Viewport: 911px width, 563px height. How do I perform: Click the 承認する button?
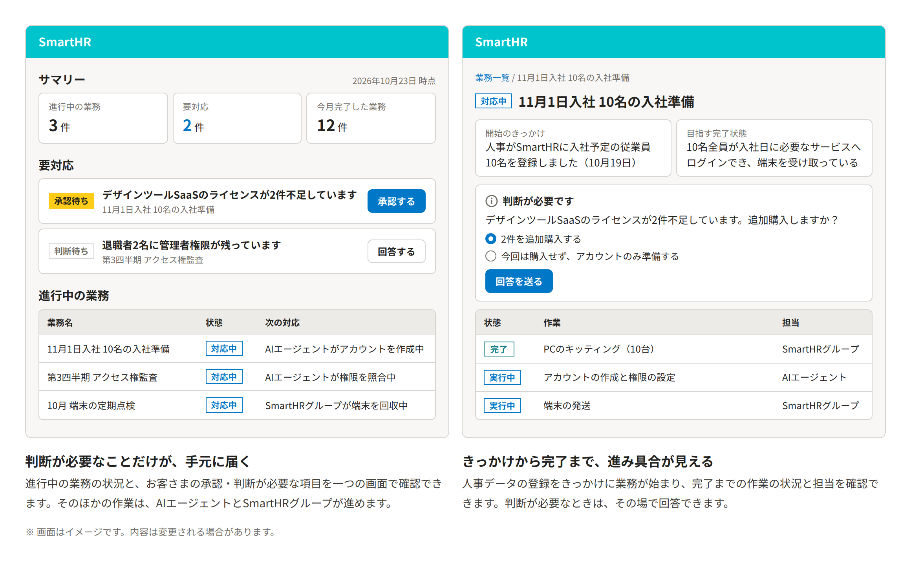tap(396, 201)
